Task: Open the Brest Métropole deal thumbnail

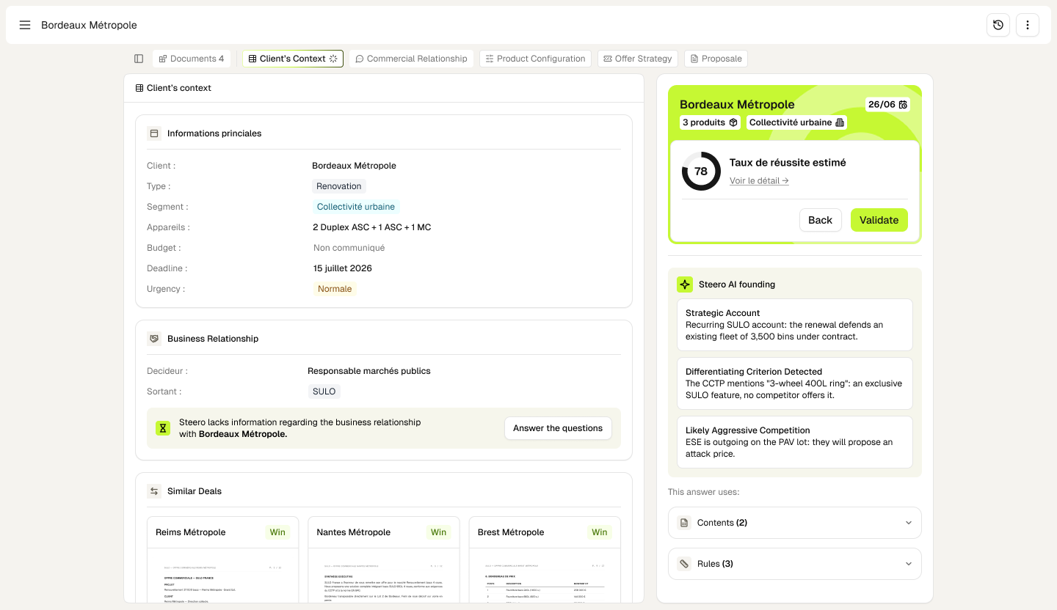Action: coord(545,575)
